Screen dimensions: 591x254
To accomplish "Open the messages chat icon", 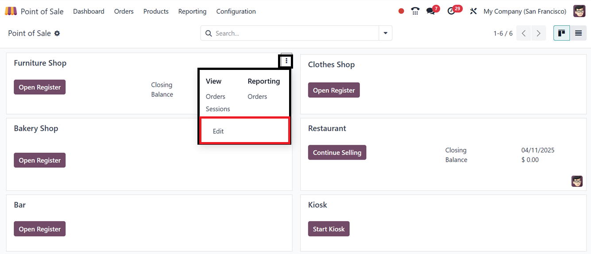I will click(431, 12).
